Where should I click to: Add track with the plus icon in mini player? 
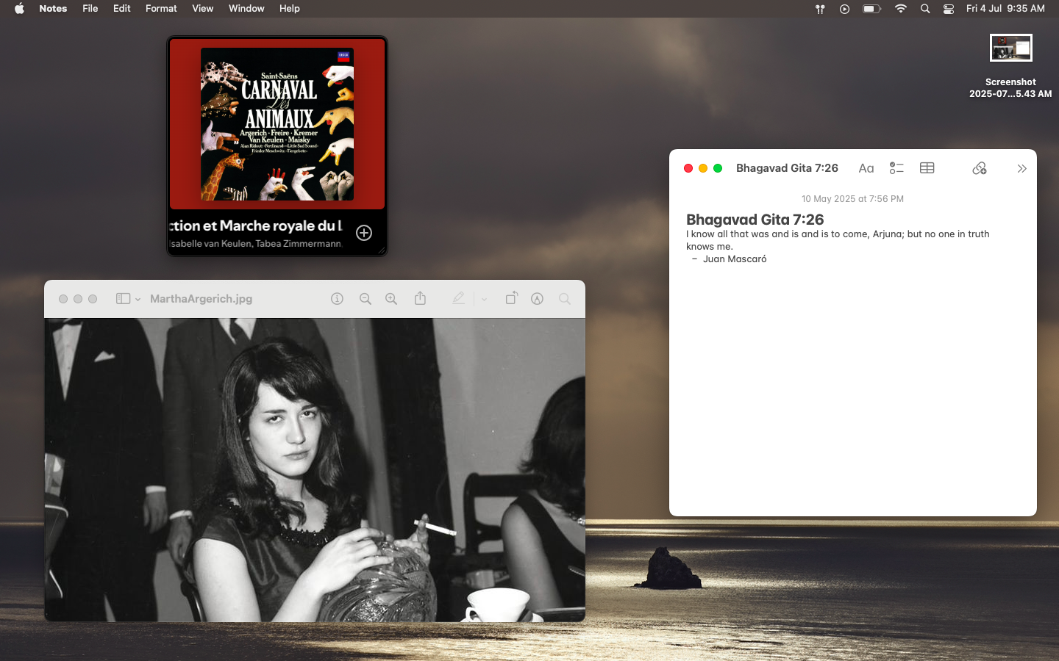(x=364, y=233)
